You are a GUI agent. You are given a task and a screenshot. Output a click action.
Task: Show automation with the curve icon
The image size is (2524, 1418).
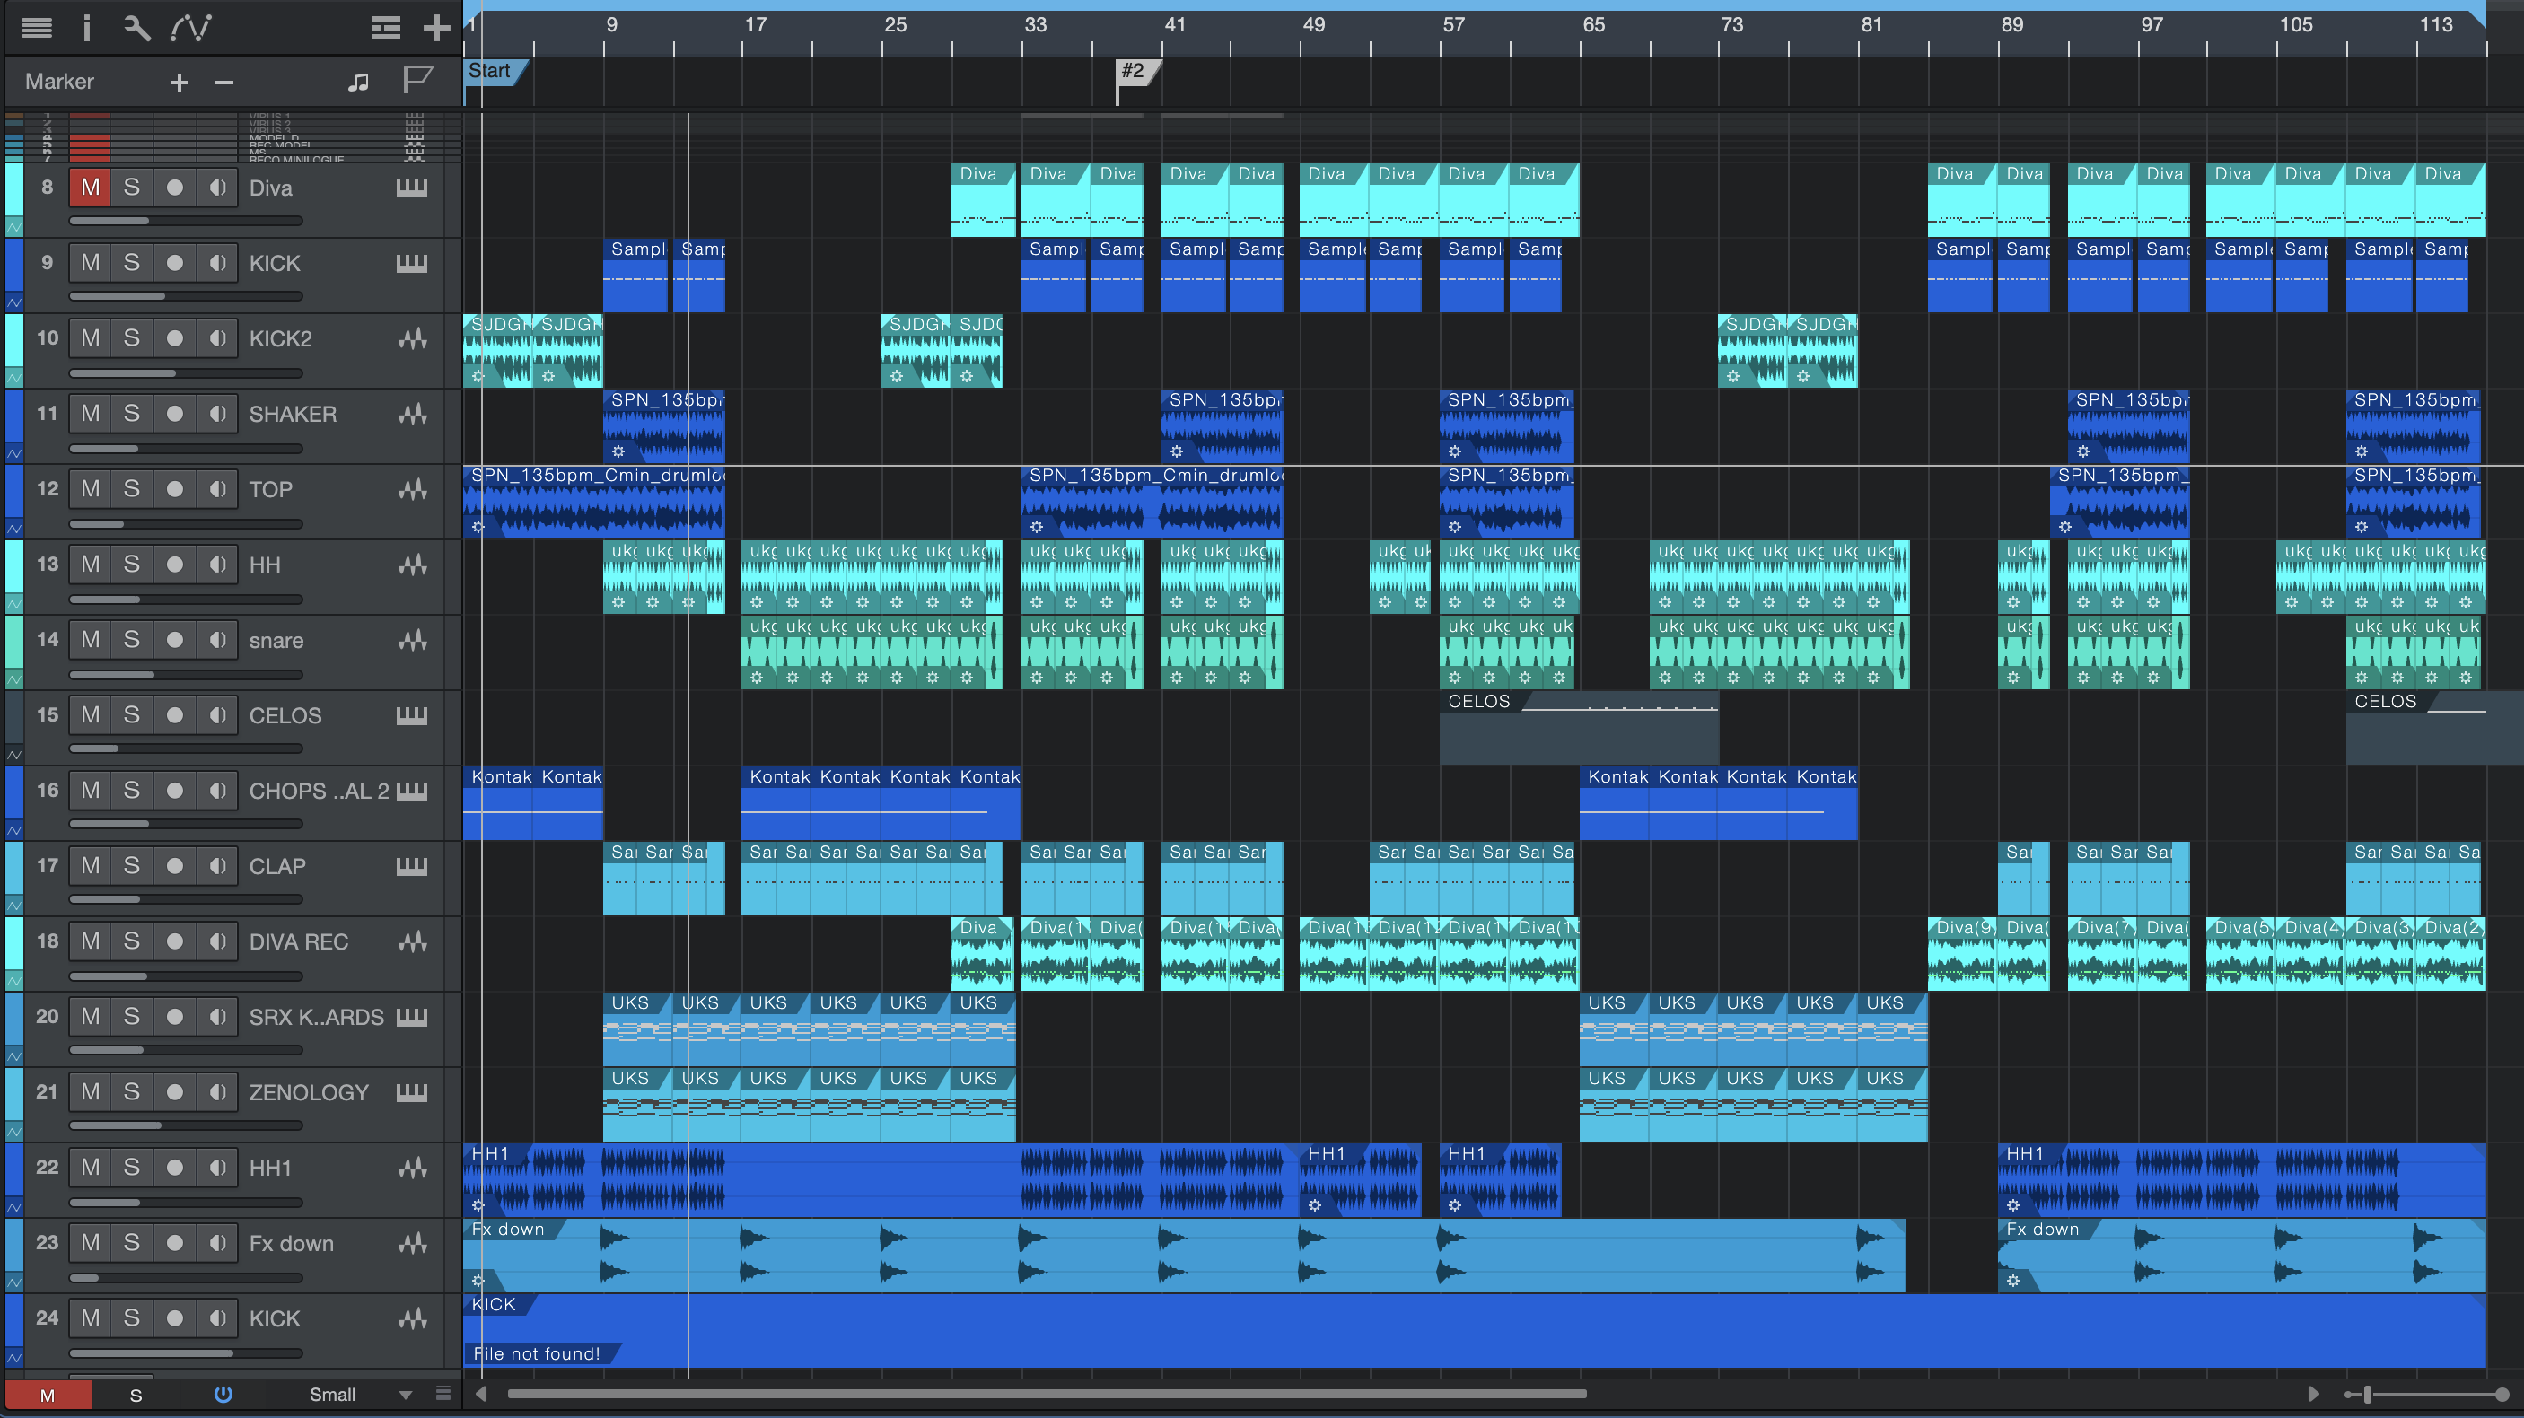tap(190, 28)
